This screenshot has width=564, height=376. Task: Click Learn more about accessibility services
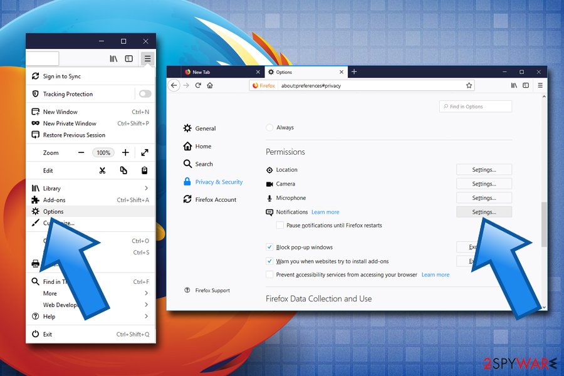coord(436,275)
